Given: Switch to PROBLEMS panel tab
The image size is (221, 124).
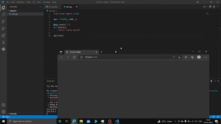Looking at the screenshot, I should click(50, 81).
